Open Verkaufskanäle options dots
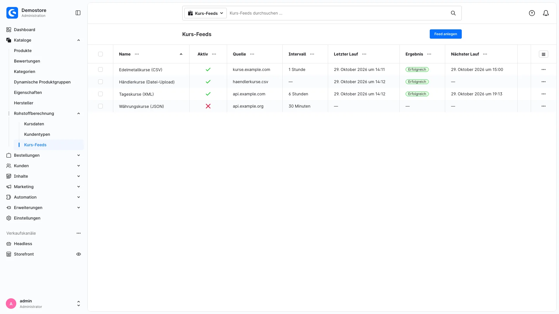This screenshot has width=559, height=314. pos(79,233)
